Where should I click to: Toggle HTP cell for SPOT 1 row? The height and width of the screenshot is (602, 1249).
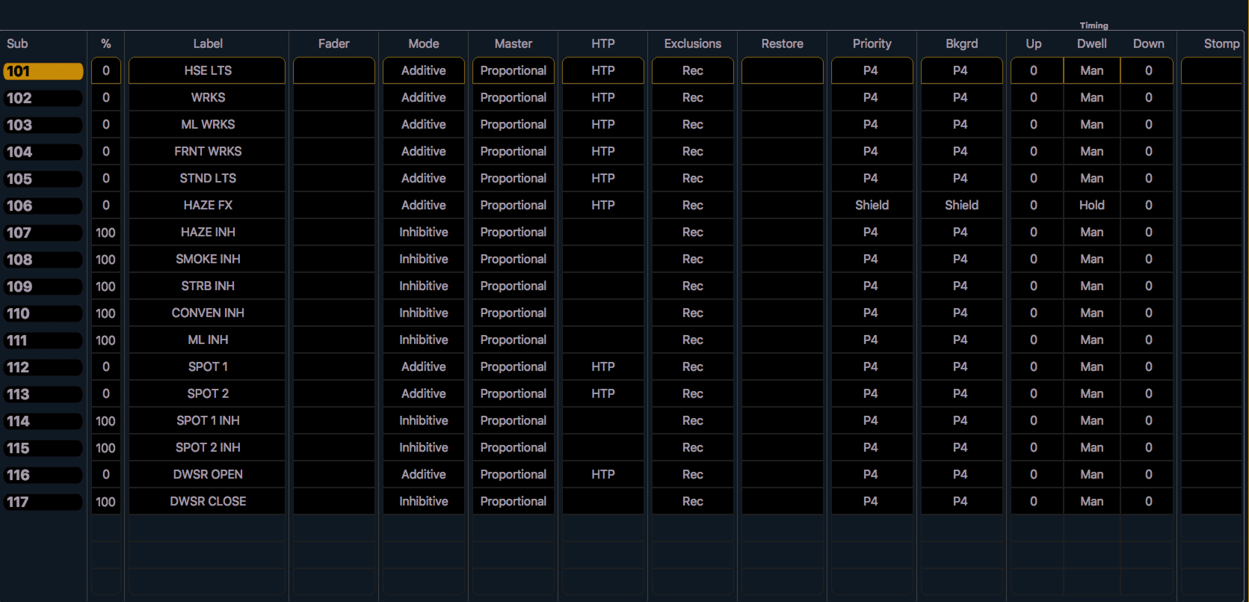[603, 367]
